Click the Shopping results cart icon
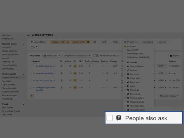 (128, 102)
